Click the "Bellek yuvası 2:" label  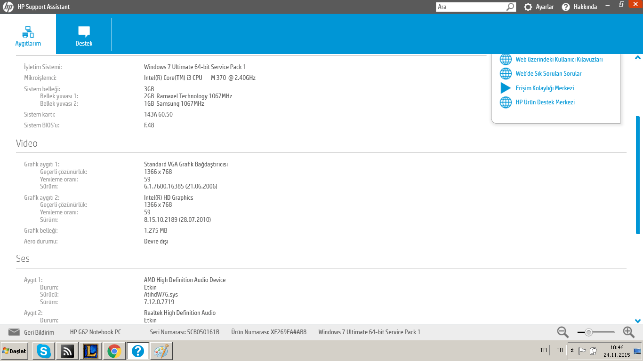click(59, 104)
